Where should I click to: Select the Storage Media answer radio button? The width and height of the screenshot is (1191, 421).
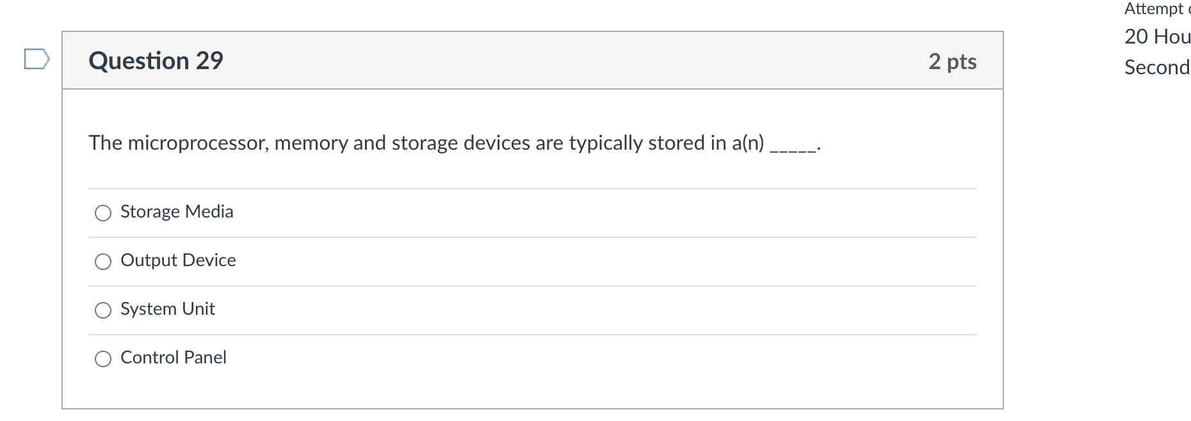[103, 212]
